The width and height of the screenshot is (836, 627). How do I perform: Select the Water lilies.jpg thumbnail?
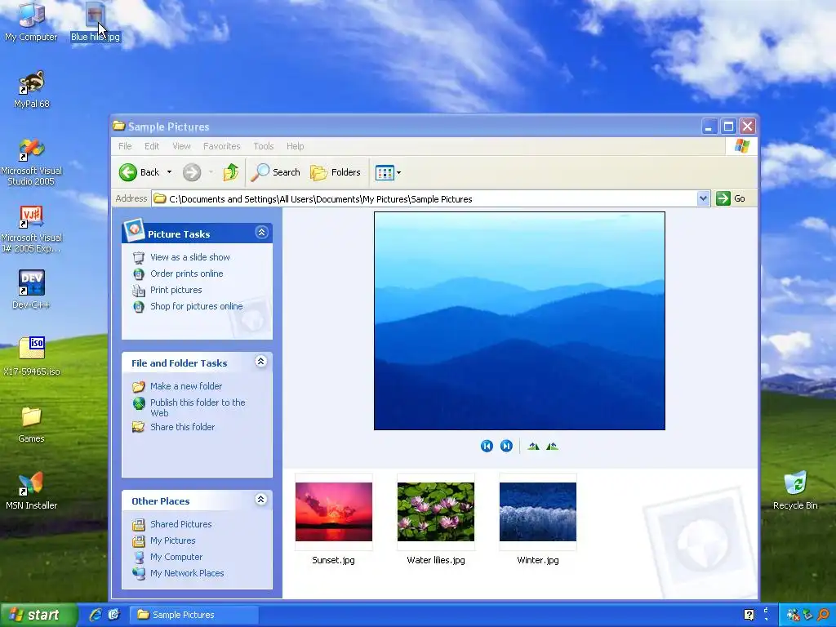coord(436,512)
